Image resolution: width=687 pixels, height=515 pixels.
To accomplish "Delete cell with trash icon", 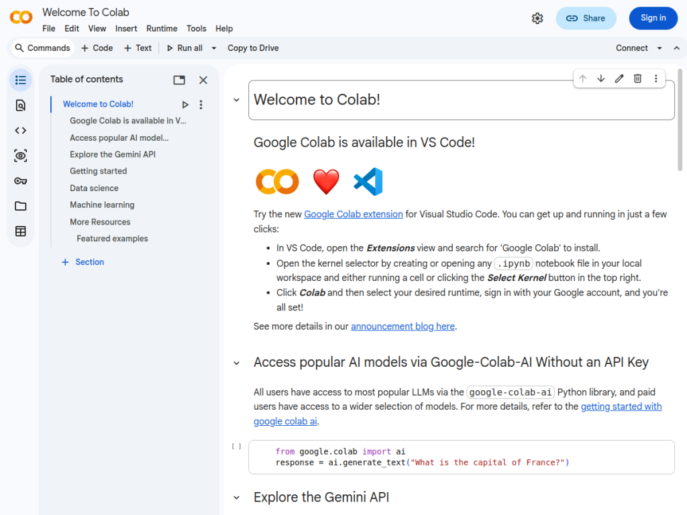I will (637, 78).
